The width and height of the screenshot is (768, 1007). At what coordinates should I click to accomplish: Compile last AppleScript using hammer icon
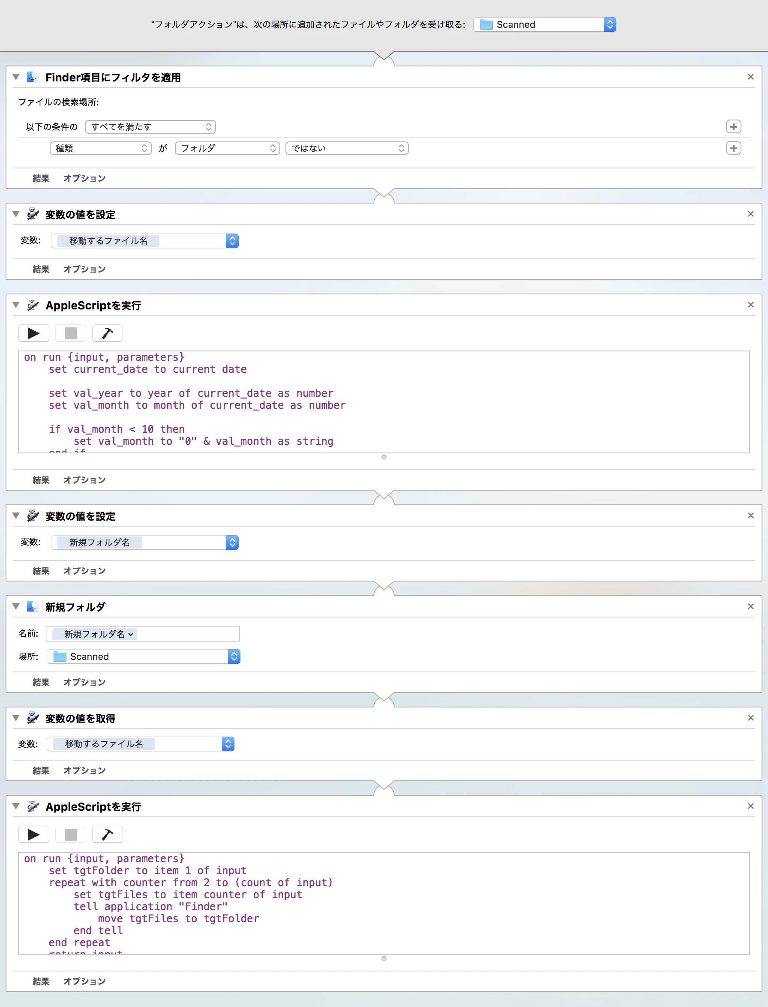108,835
